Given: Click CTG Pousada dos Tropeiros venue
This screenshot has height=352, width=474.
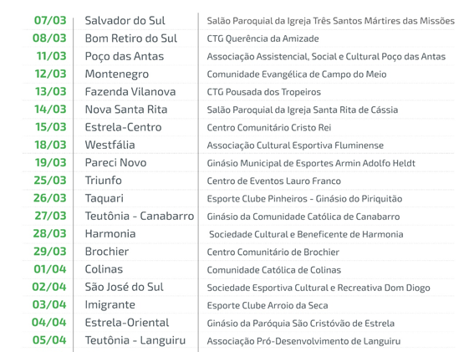Looking at the screenshot, I should [x=263, y=92].
